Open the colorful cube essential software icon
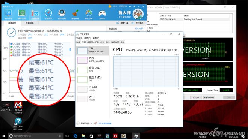This screenshot has height=139, width=248. (x=89, y=15)
